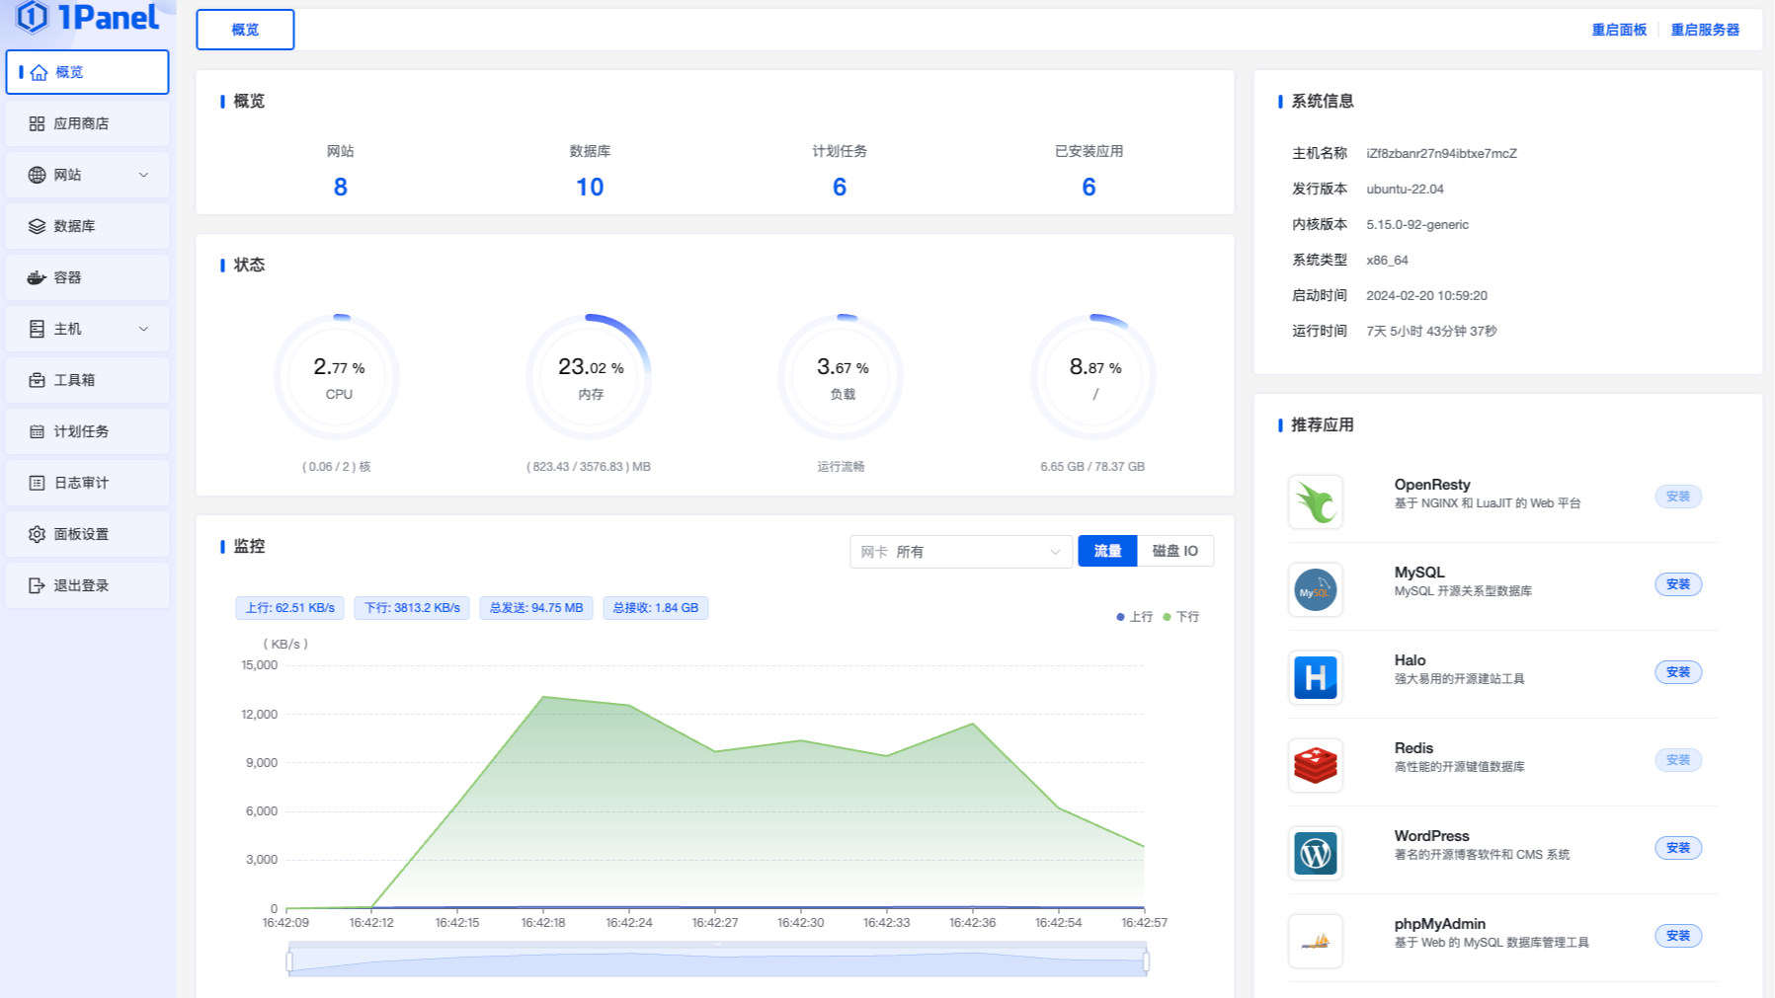The image size is (1775, 998).
Task: Click the 上行: 62.51 KB/s tag
Action: [290, 608]
